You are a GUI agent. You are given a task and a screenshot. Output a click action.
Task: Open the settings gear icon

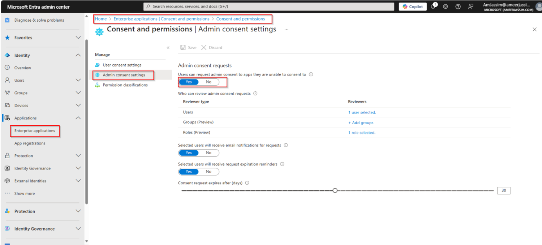(445, 6)
